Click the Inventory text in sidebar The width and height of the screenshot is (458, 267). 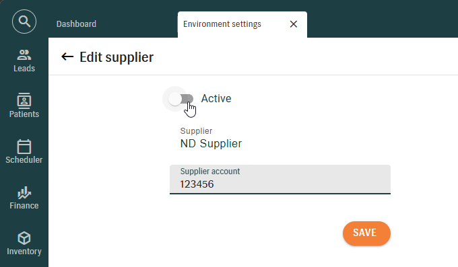coord(24,252)
